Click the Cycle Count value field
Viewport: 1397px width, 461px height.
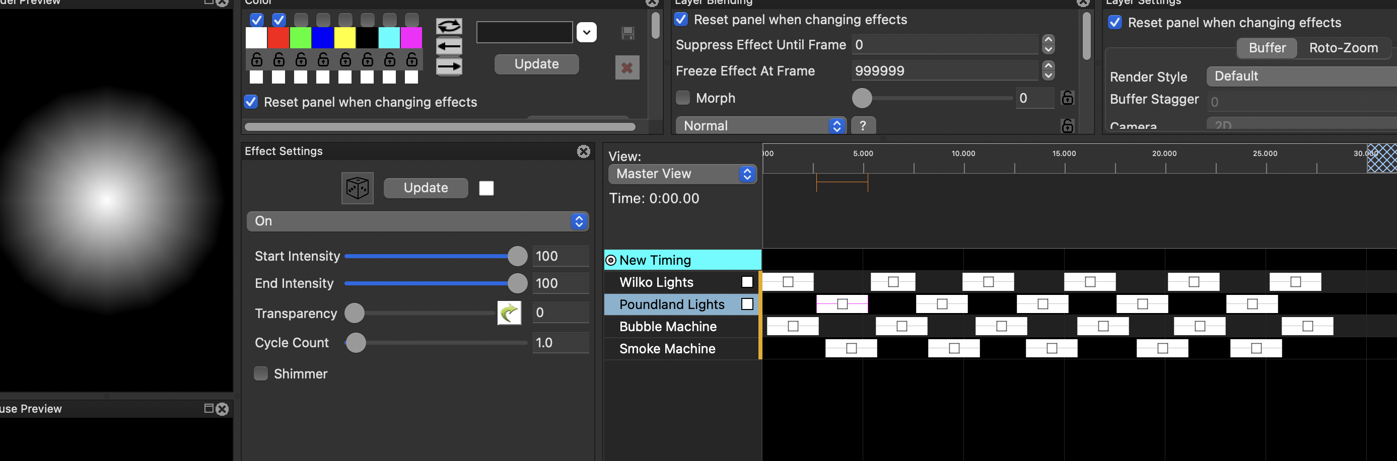pos(560,342)
